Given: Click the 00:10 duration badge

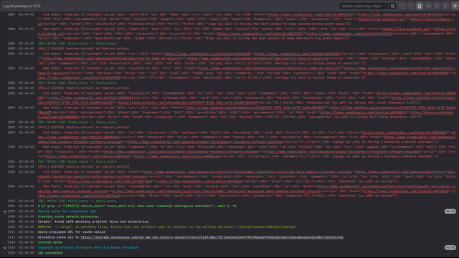Looking at the screenshot, I should (x=450, y=211).
